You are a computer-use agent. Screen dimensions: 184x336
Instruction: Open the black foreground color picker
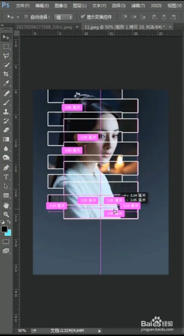[4, 229]
